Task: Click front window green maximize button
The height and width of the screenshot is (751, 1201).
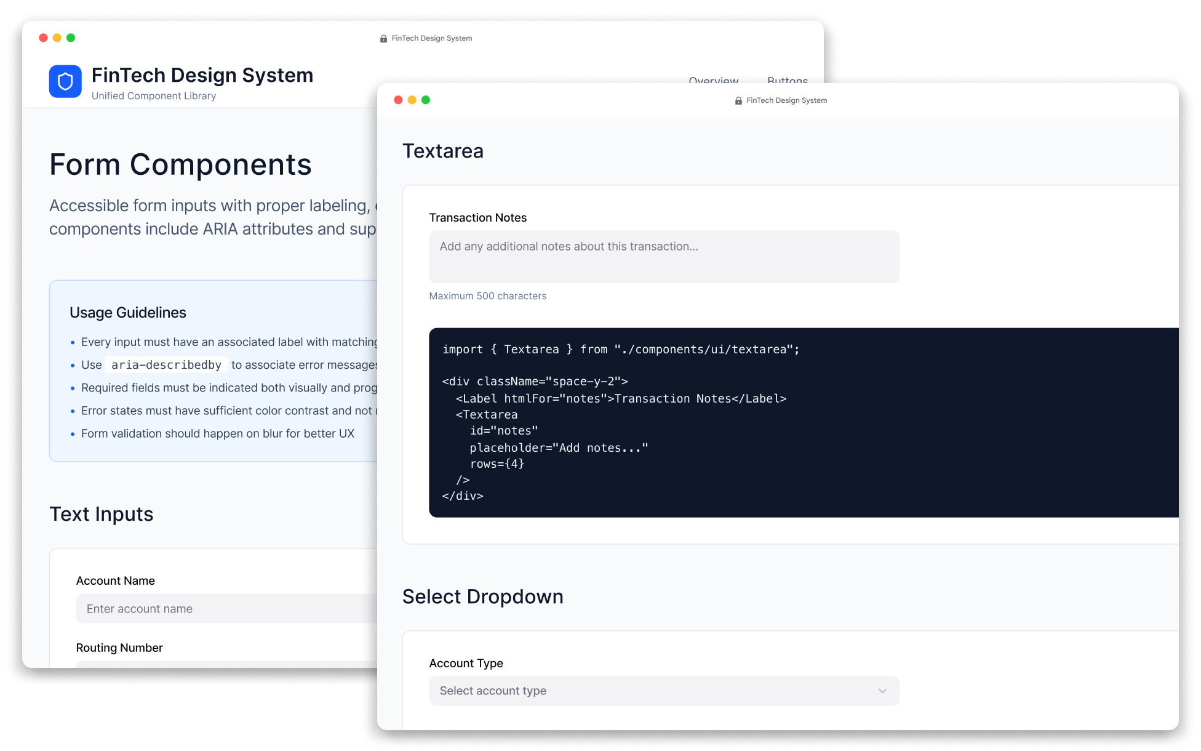Action: (x=426, y=100)
